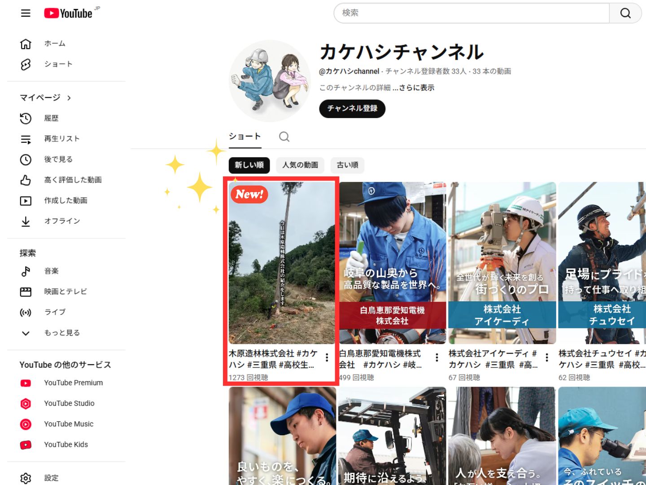
Task: Go to ホーム in the sidebar
Action: (x=54, y=44)
